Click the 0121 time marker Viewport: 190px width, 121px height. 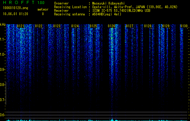tap(21, 26)
